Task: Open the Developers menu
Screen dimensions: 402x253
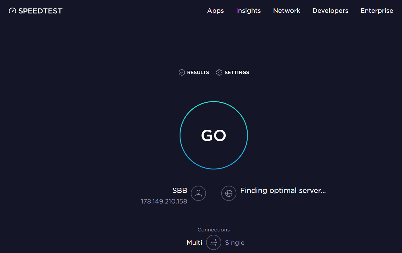Action: 330,11
